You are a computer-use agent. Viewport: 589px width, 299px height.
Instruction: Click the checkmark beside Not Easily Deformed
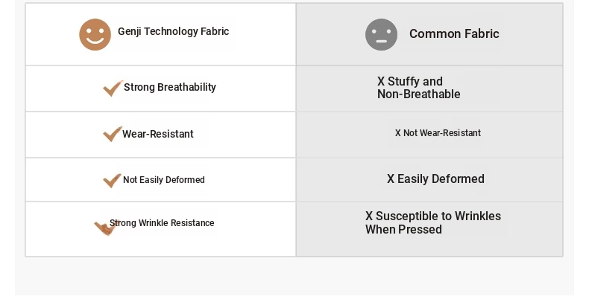pyautogui.click(x=112, y=180)
